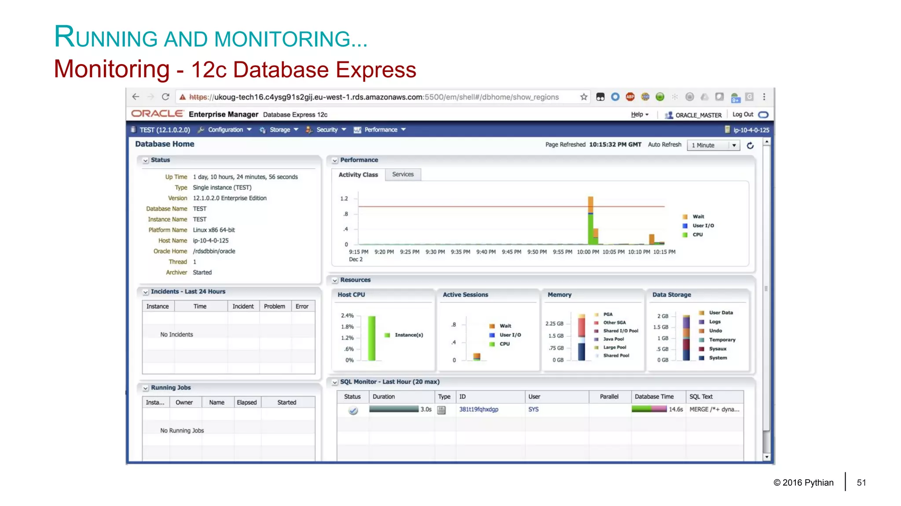The image size is (901, 506).
Task: Click the page scrollbar down arrow
Action: point(766,457)
